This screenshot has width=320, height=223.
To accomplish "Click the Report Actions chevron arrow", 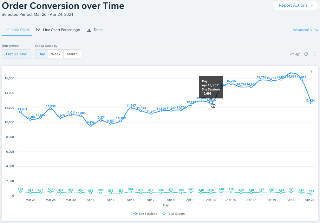I will click(x=312, y=5).
